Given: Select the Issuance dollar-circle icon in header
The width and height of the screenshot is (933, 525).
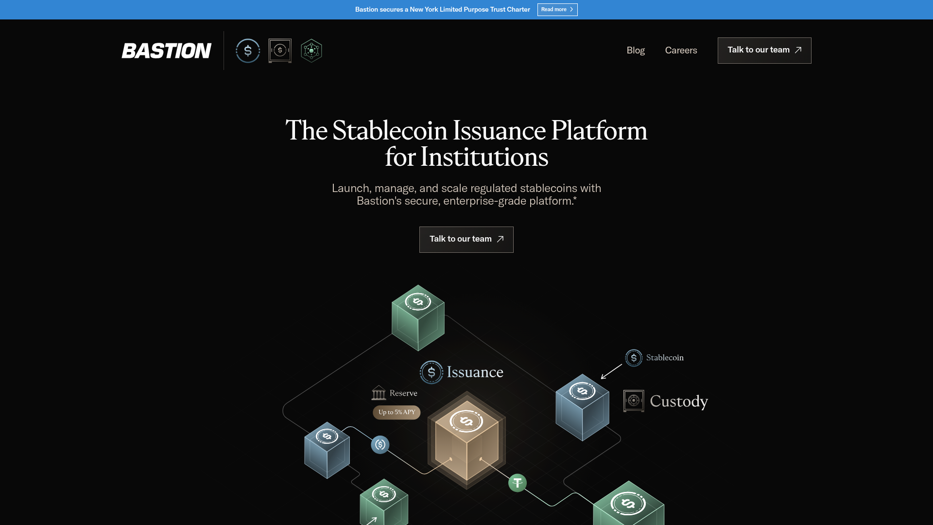Looking at the screenshot, I should click(x=248, y=51).
